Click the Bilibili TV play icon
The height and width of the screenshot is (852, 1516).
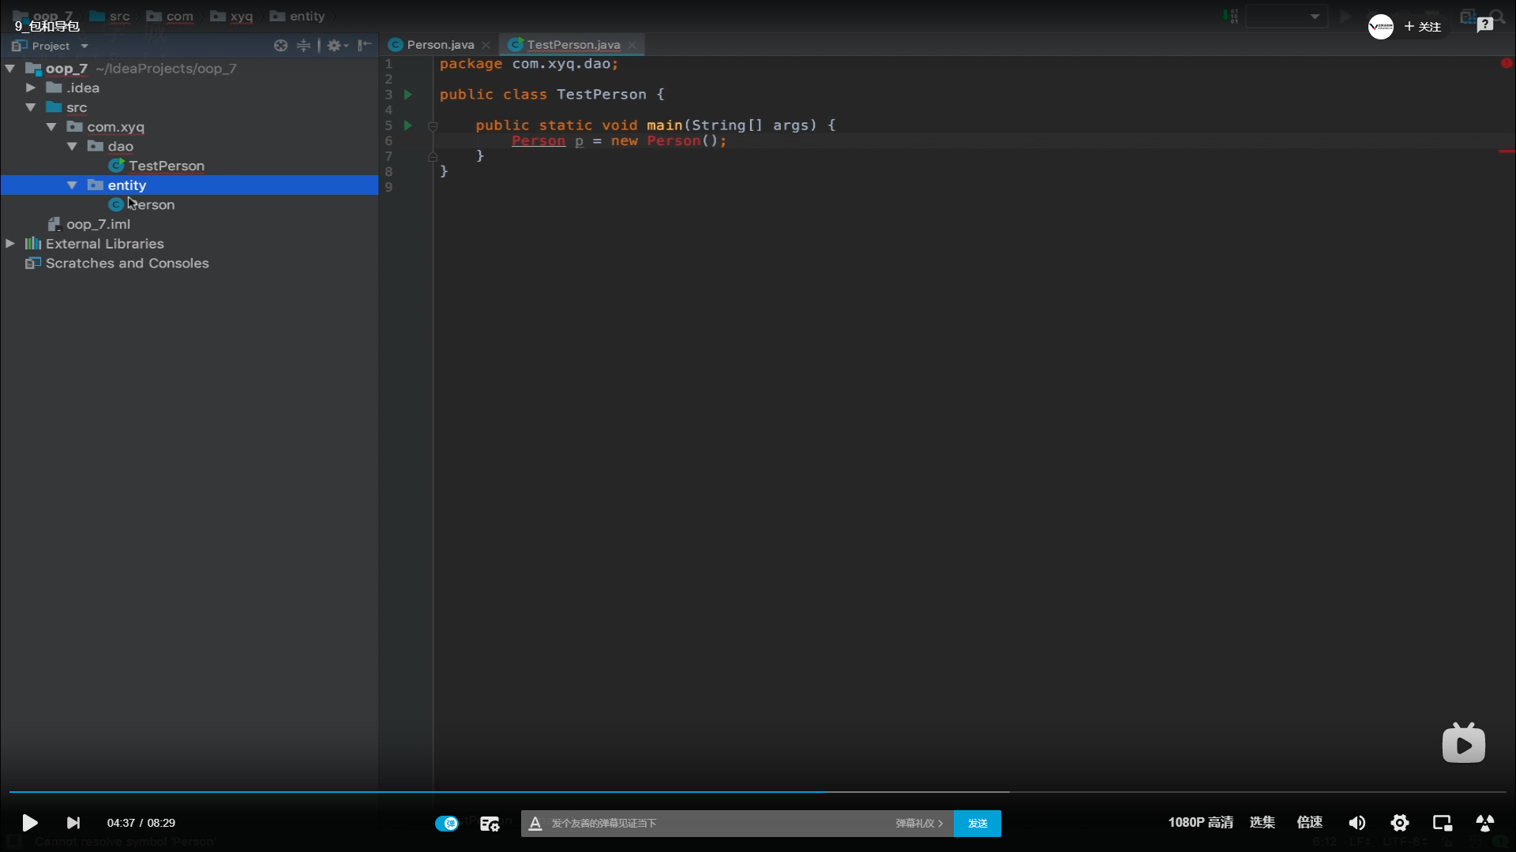(x=1463, y=744)
